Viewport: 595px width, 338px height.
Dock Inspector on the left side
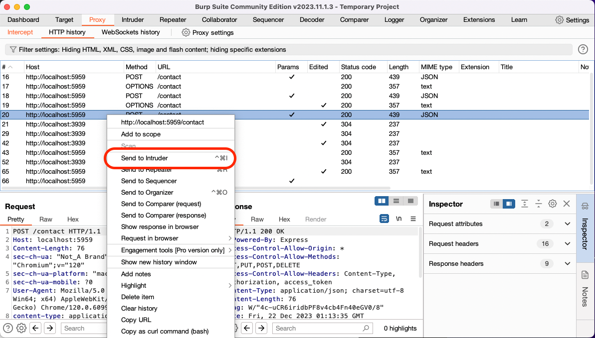[x=496, y=204]
